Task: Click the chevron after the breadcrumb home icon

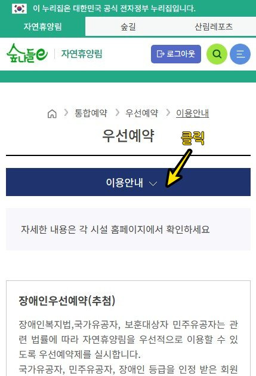Action: tap(66, 112)
